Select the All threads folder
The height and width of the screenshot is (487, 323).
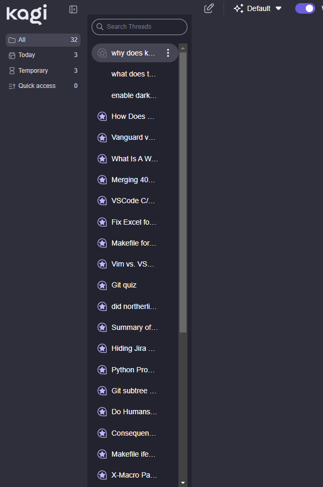point(43,40)
